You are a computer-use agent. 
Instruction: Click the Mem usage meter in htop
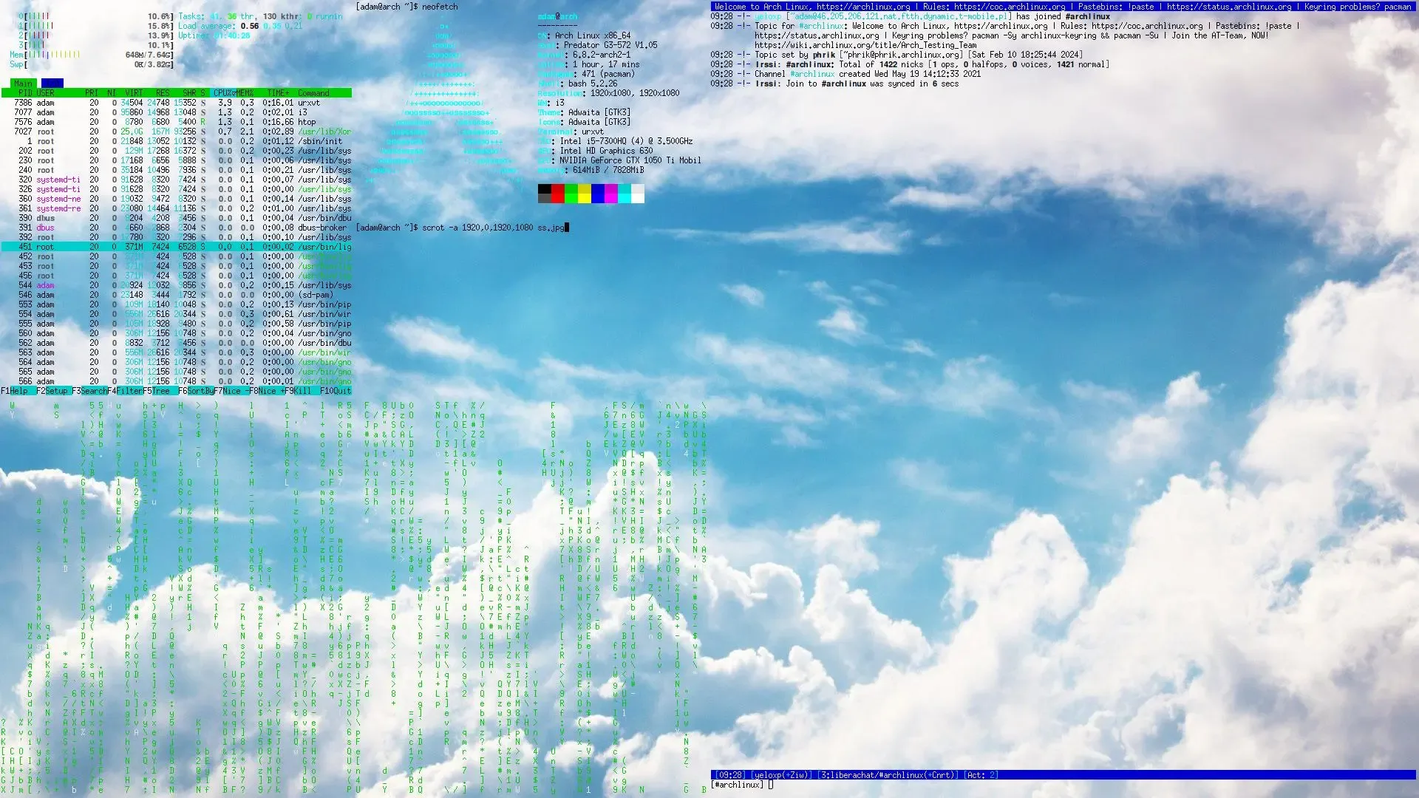(92, 55)
